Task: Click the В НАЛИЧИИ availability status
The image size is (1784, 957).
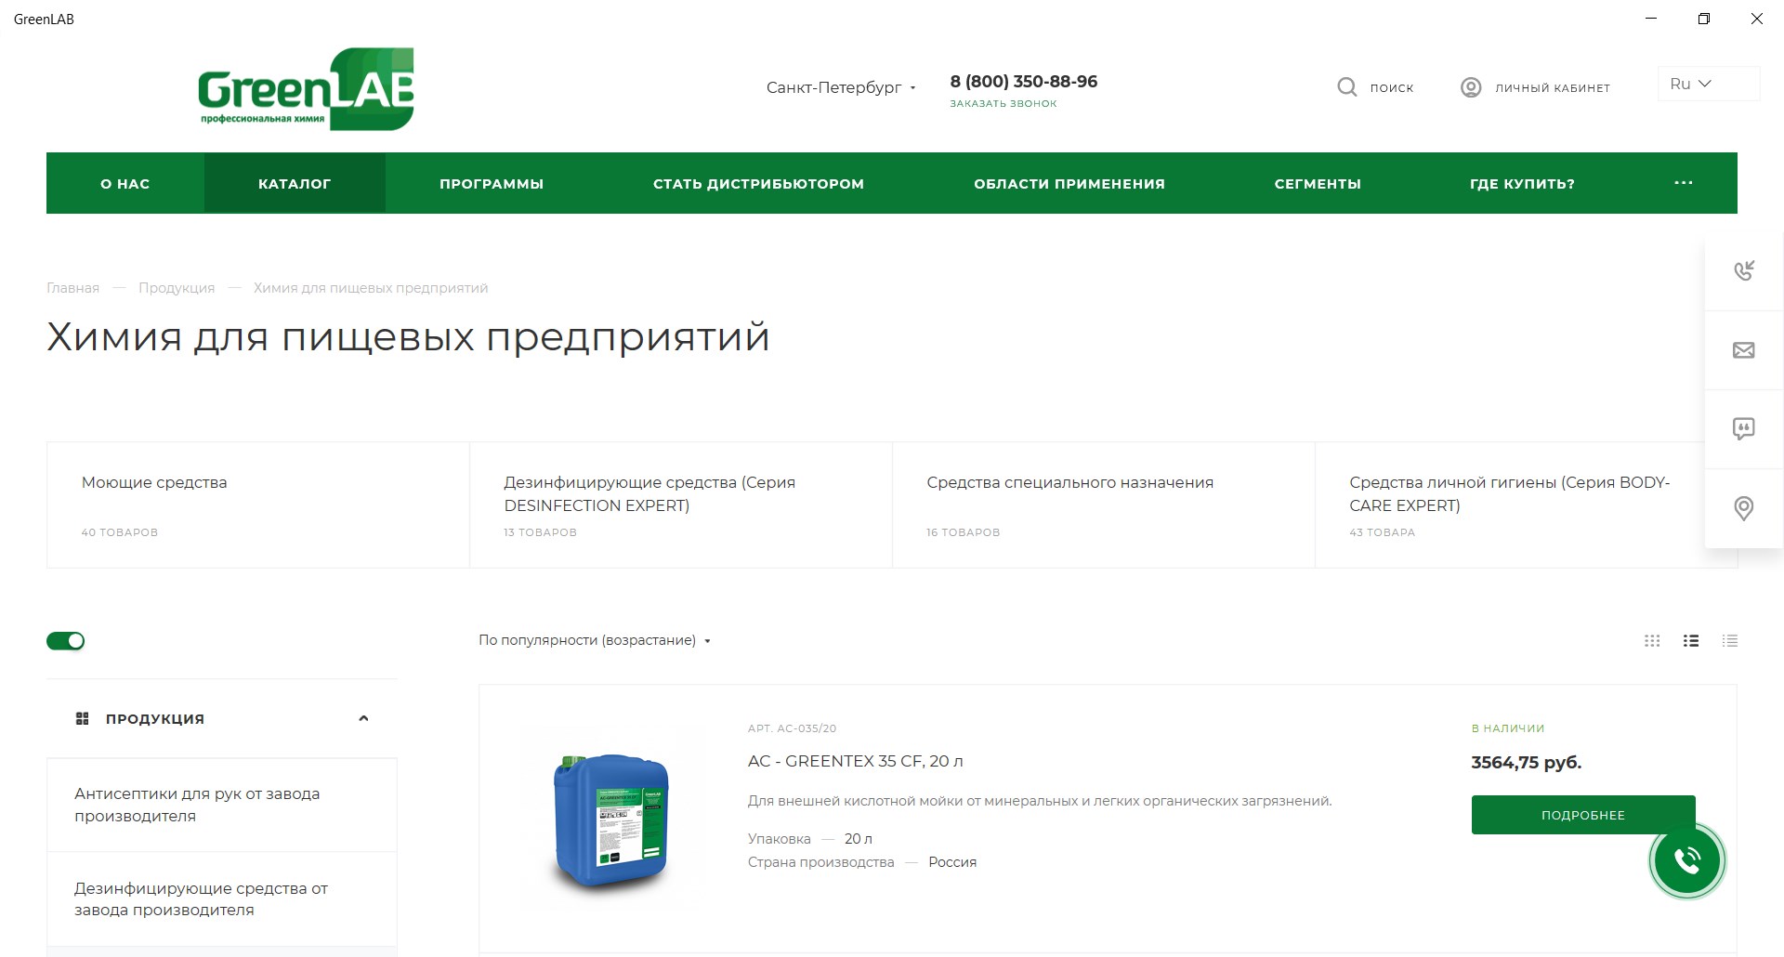Action: tap(1508, 728)
